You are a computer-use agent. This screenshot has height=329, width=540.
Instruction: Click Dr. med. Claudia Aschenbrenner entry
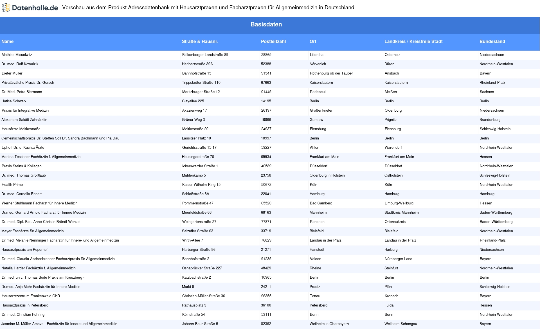(58, 259)
